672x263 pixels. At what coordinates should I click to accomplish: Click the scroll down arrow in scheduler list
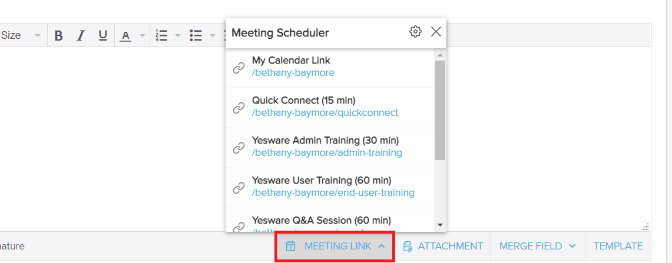(440, 225)
